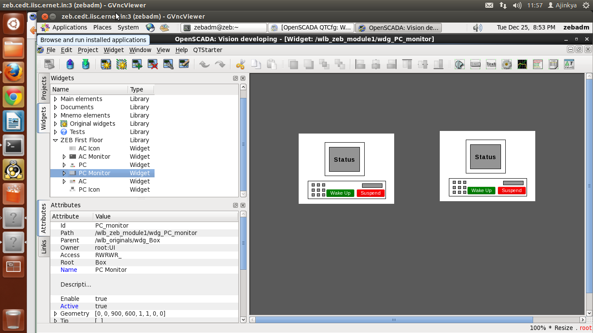Click the left green Wake Up button

tap(340, 193)
